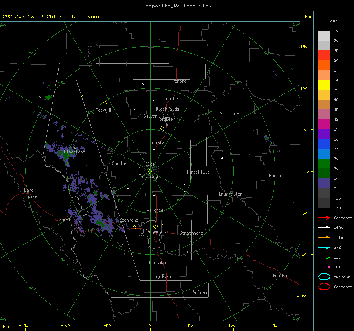This screenshot has height=331, width=354.
Task: Click the Innisfail town label
Action: (159, 142)
